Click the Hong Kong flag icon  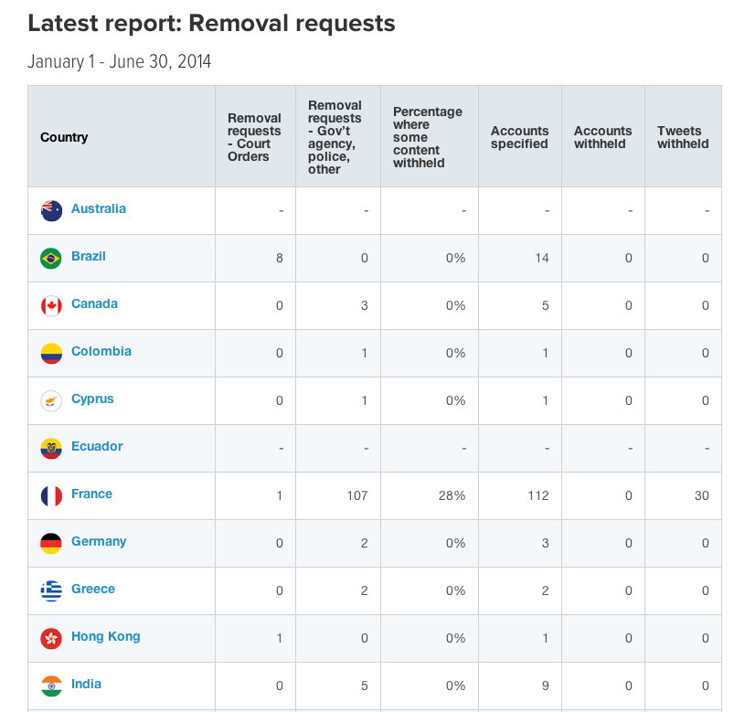(x=51, y=638)
